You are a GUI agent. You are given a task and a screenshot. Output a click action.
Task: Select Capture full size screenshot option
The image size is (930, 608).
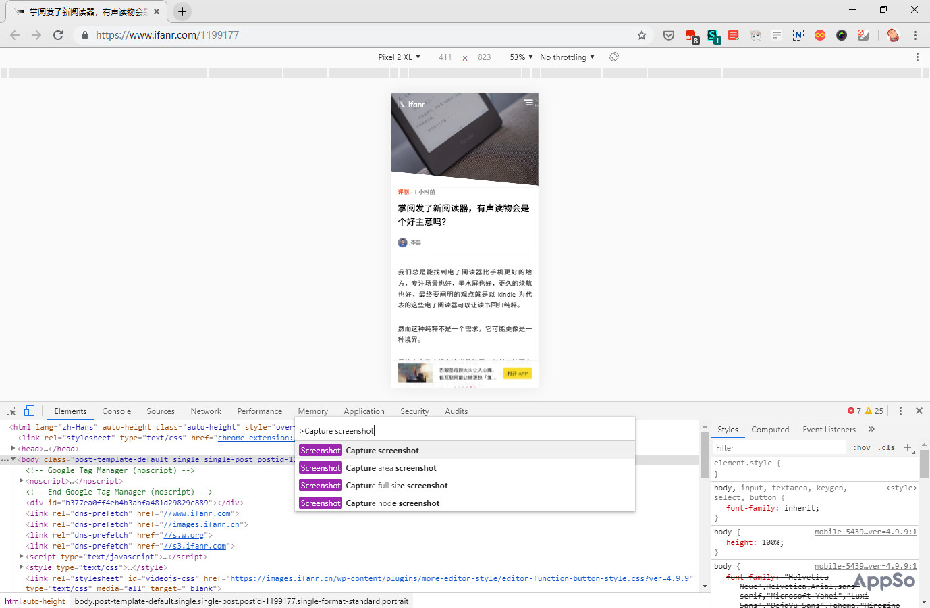click(x=397, y=485)
